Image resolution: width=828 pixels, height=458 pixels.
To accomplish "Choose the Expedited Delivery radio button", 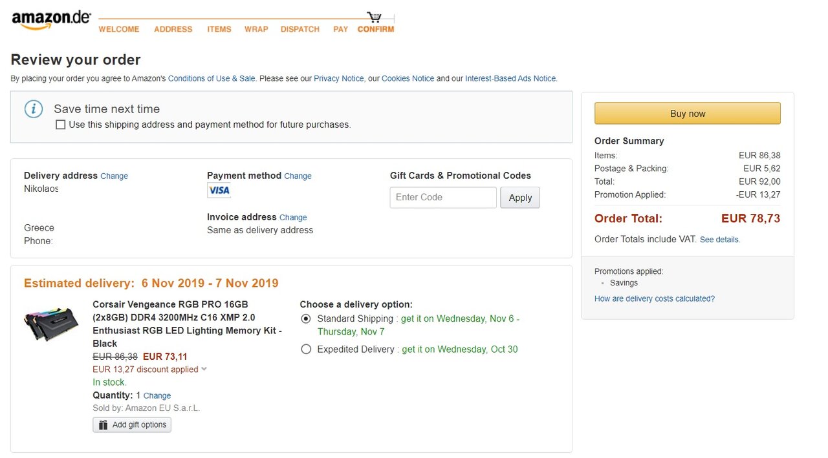I will tap(306, 349).
